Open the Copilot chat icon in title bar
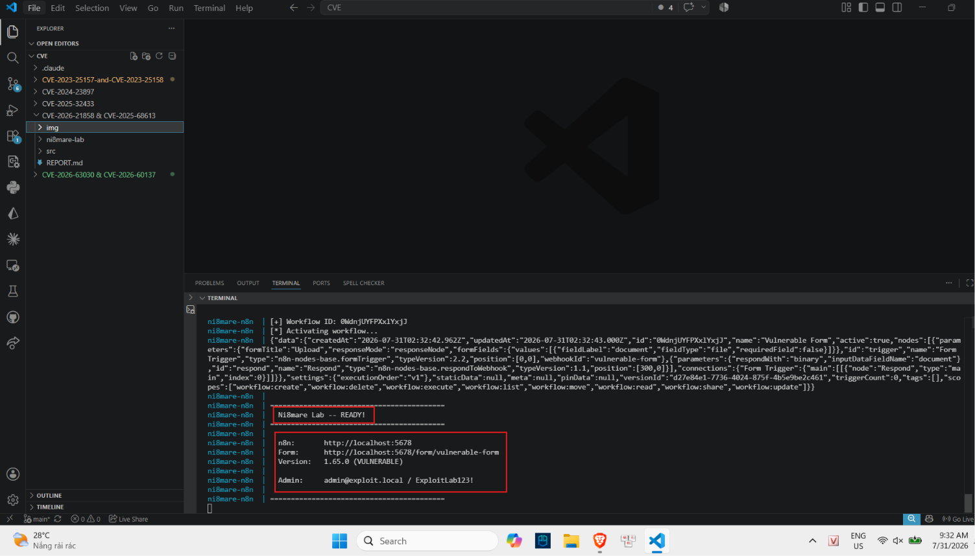The width and height of the screenshot is (975, 556). tap(689, 8)
